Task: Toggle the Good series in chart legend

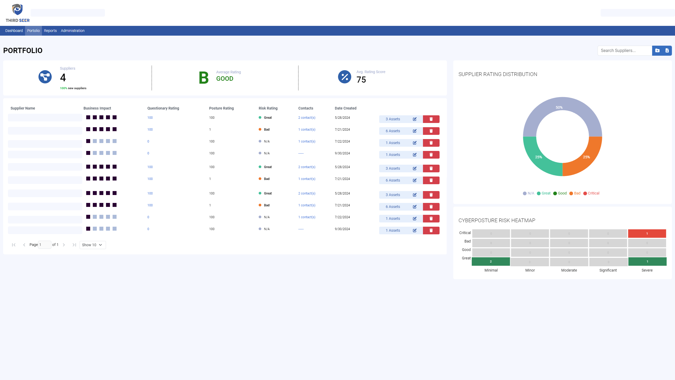Action: tap(560, 193)
